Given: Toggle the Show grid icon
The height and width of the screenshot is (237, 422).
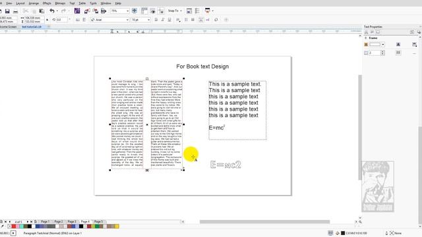Looking at the screenshot, I should (x=152, y=11).
